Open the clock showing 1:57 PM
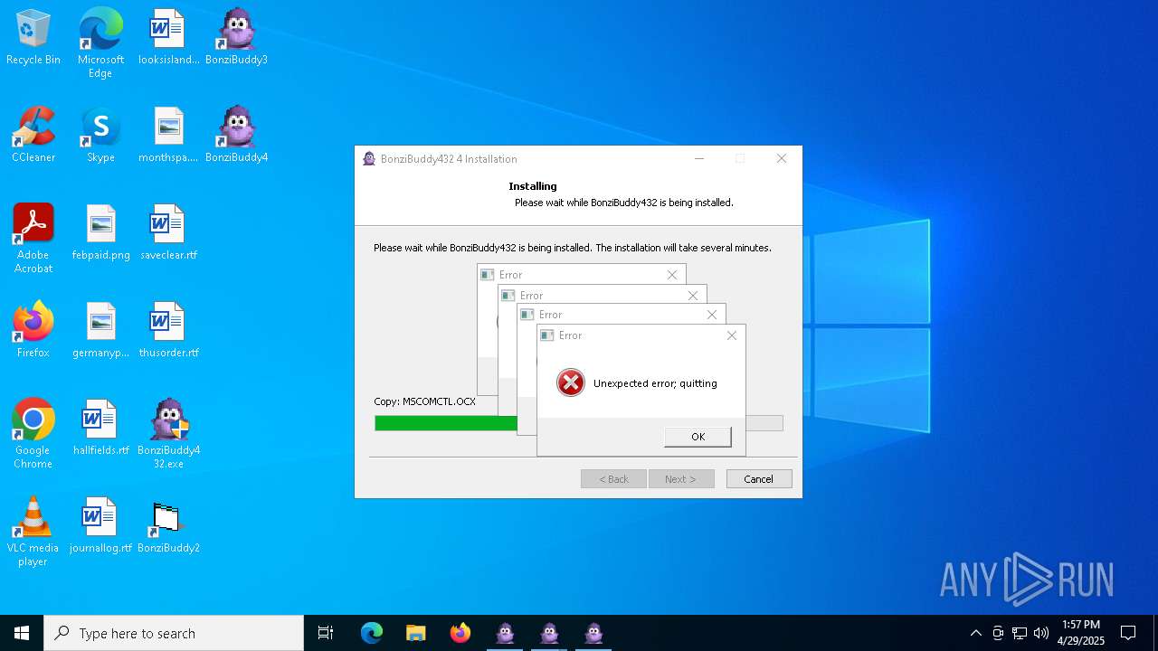The image size is (1158, 651). (x=1081, y=633)
